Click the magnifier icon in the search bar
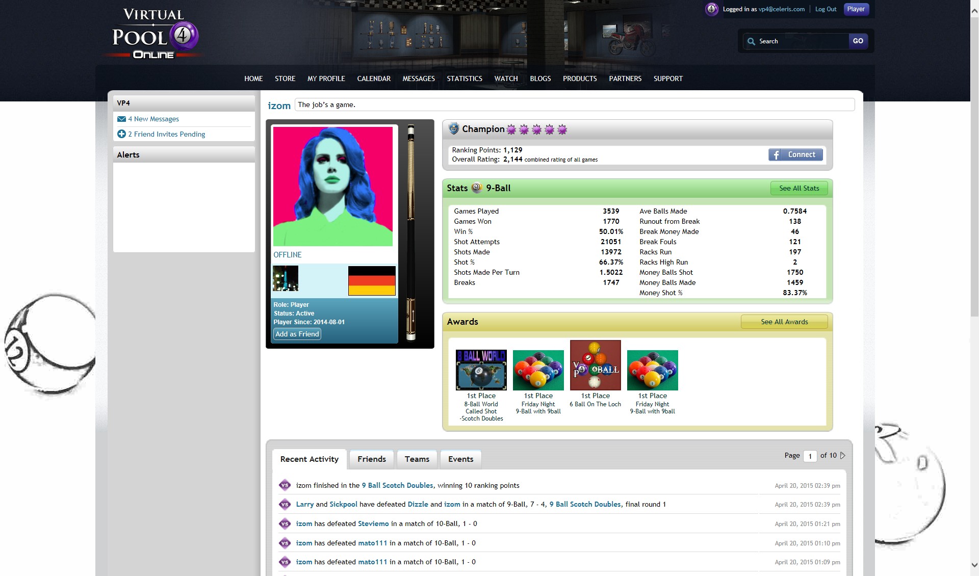This screenshot has height=576, width=979. [x=752, y=41]
